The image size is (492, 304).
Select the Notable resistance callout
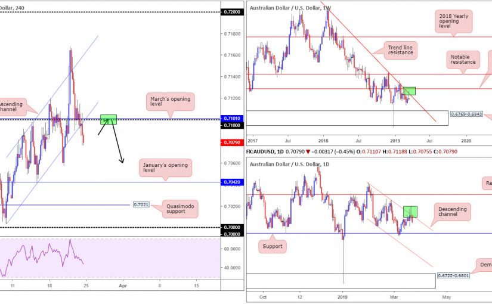(x=463, y=58)
